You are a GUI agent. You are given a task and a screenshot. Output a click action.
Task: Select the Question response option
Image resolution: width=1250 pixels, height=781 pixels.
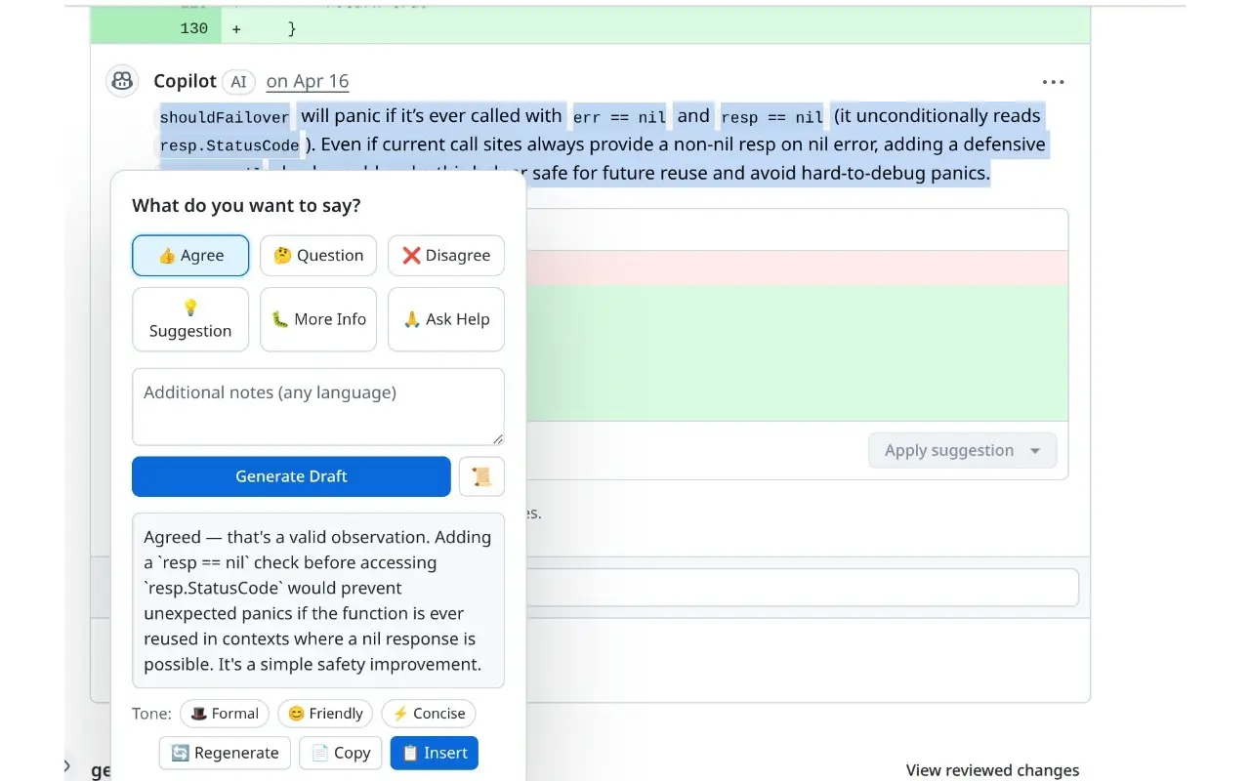click(x=318, y=256)
